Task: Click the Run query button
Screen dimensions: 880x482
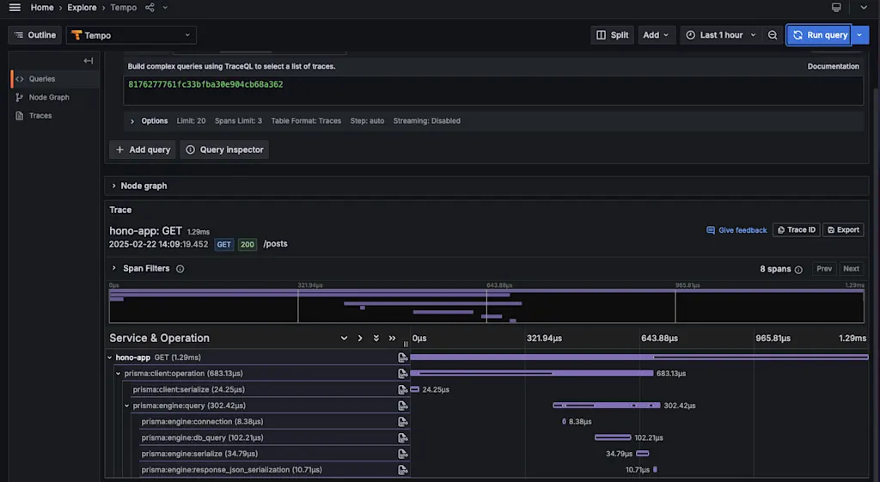Action: click(x=820, y=34)
